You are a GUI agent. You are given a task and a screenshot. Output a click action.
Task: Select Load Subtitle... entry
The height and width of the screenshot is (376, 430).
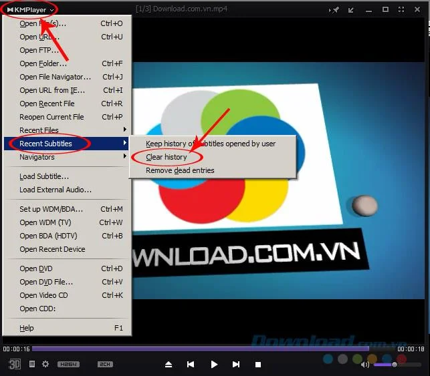click(67, 176)
